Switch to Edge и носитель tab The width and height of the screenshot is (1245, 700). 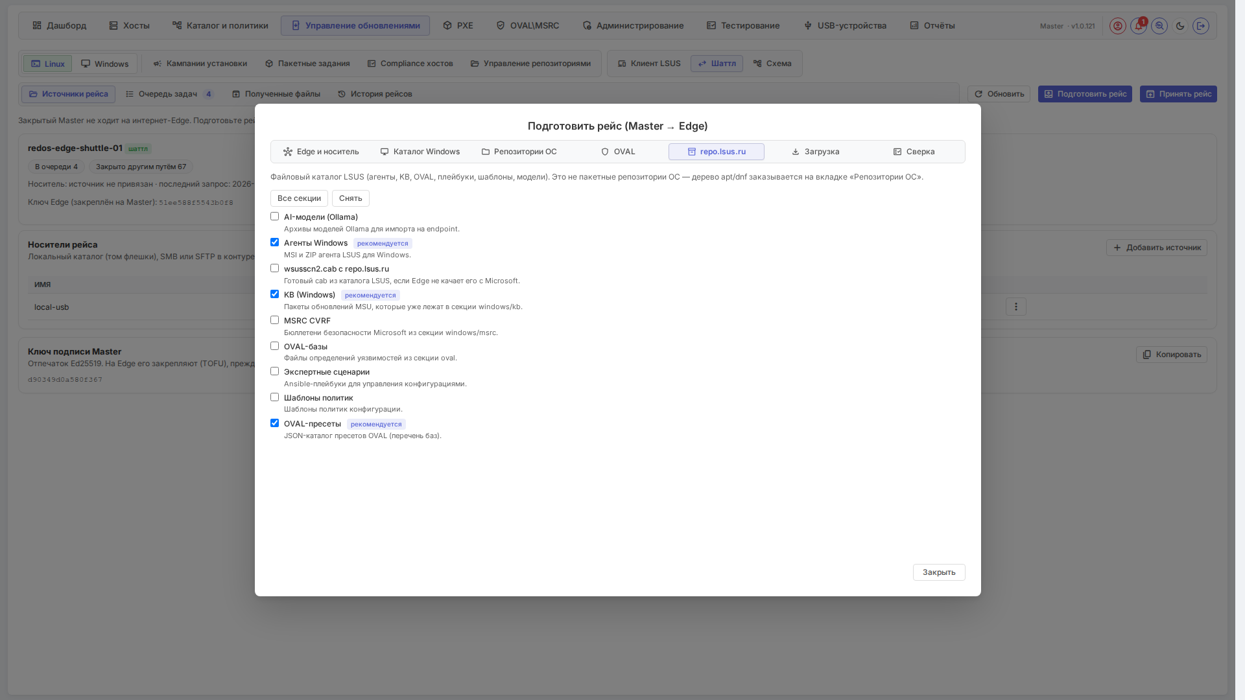(321, 152)
